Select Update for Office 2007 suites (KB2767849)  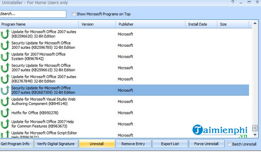point(44,79)
